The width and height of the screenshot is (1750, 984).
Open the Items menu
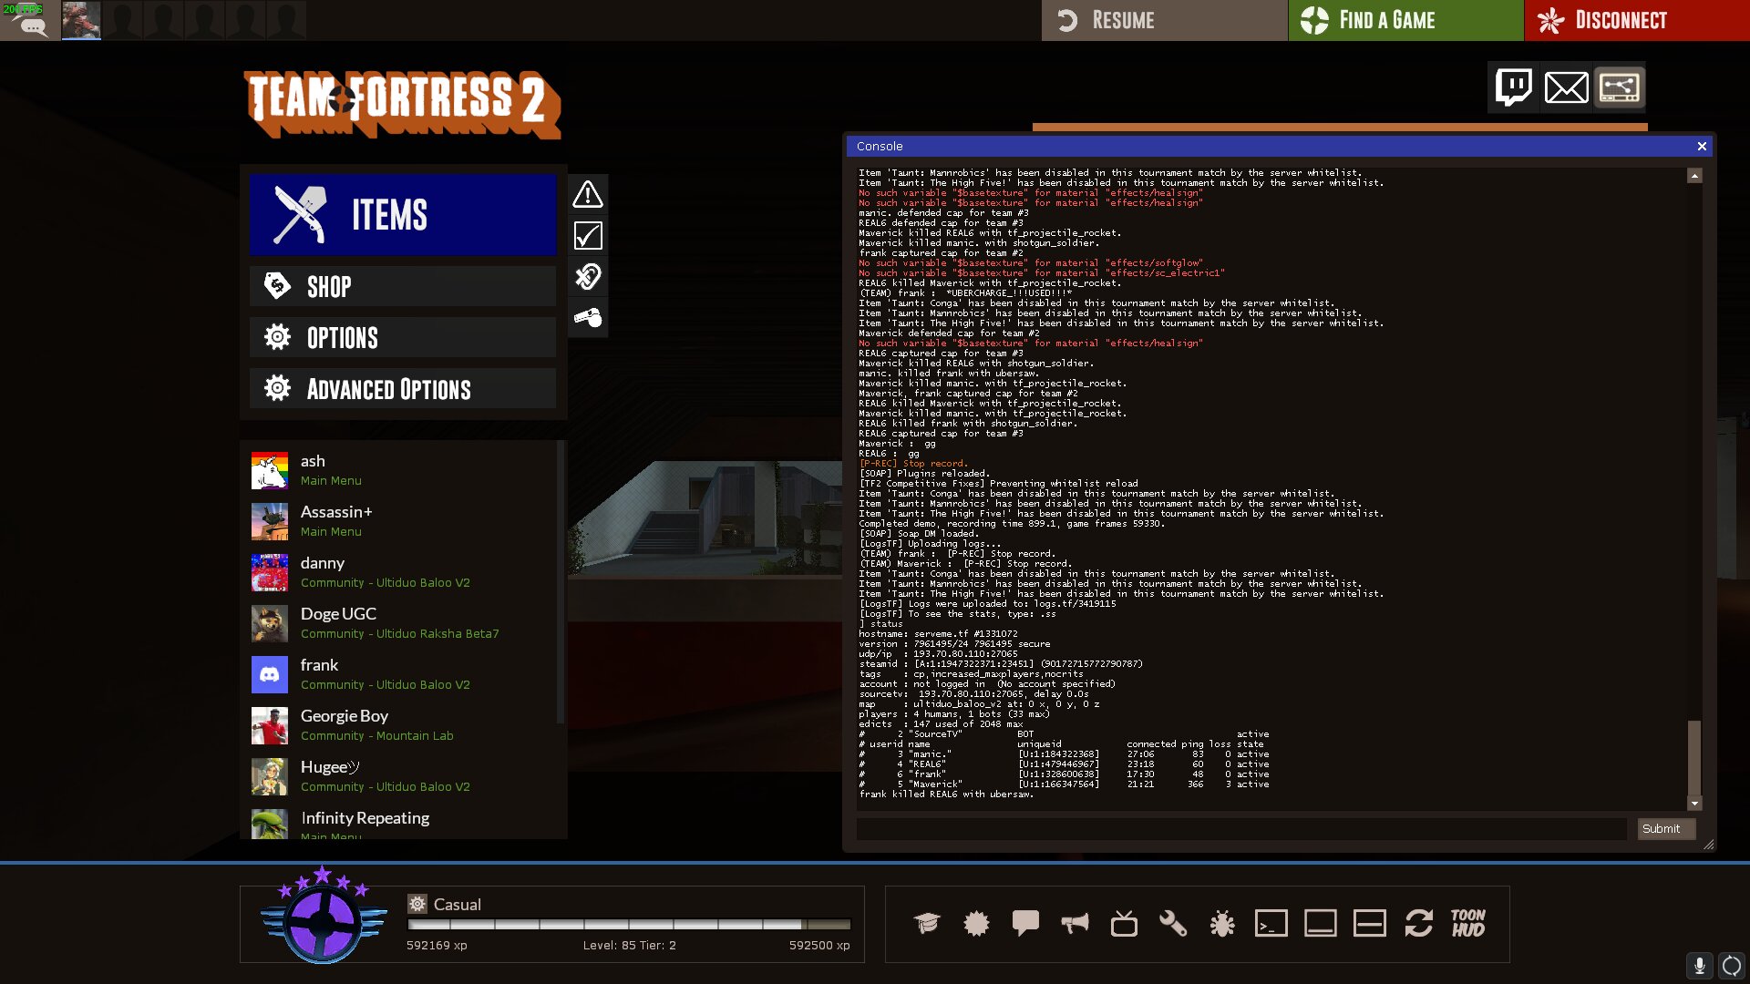(403, 215)
